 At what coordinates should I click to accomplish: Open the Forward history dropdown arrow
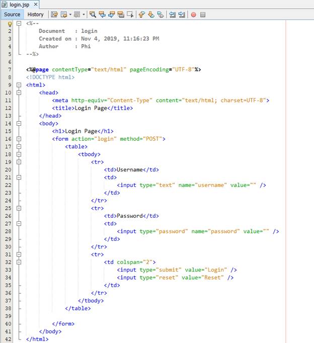click(84, 15)
